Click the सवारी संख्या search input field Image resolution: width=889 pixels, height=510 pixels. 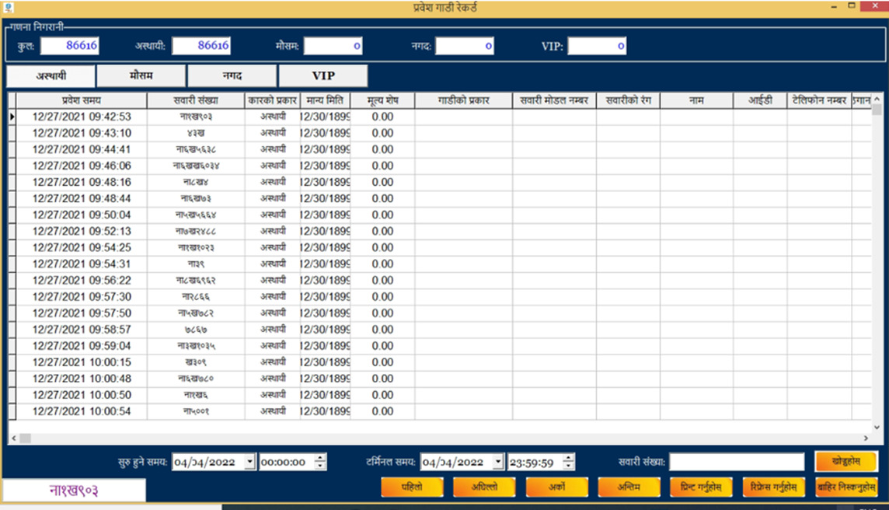(x=737, y=462)
